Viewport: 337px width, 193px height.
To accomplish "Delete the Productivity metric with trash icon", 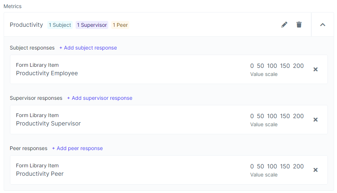I will tap(299, 25).
